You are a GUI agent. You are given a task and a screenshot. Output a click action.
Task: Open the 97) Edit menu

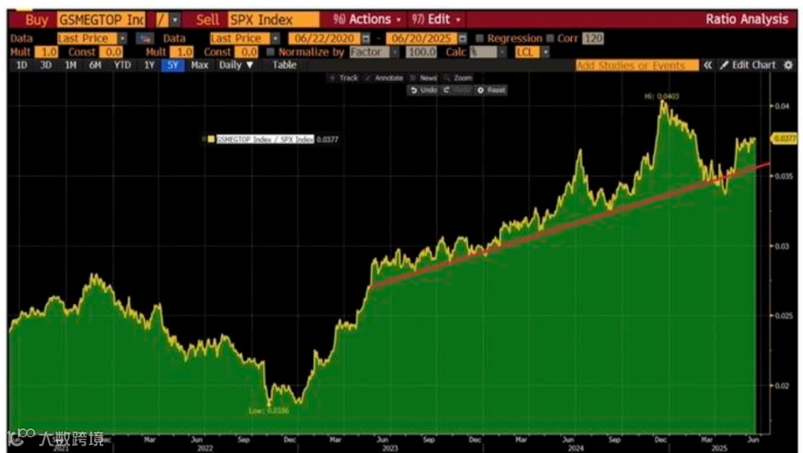coord(436,20)
